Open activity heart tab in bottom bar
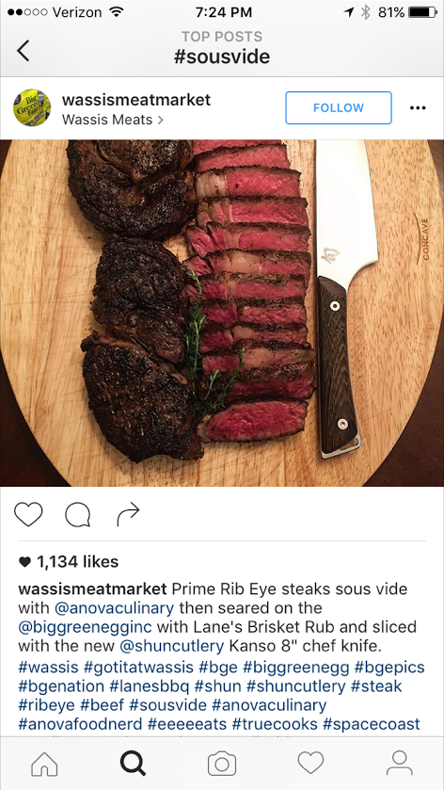Screen dimensions: 444x790 point(310,764)
